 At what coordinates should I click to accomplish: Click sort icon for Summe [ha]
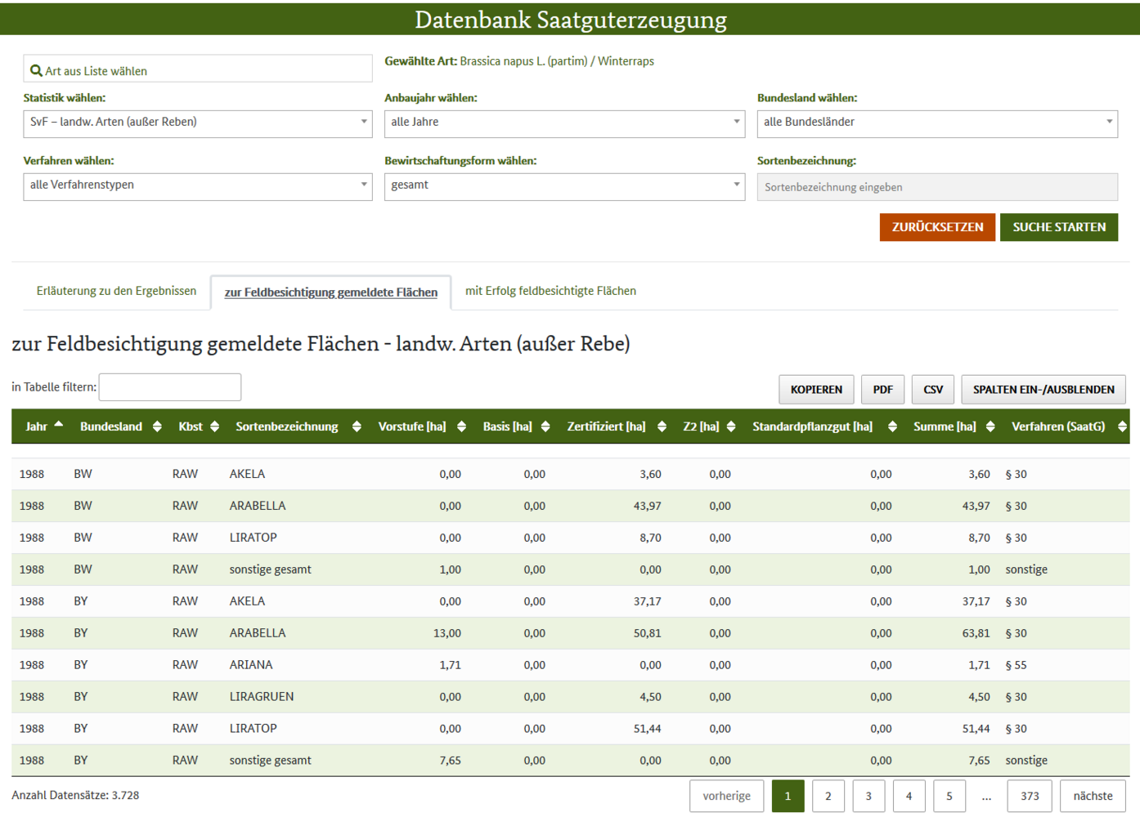pos(990,426)
